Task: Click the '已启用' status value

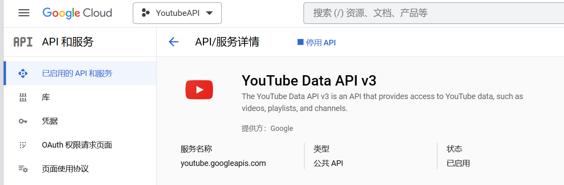Action: (x=458, y=163)
